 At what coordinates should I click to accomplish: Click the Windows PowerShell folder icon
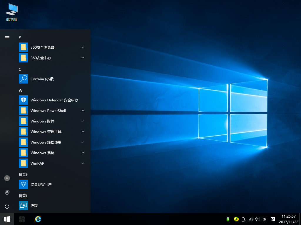pos(24,110)
